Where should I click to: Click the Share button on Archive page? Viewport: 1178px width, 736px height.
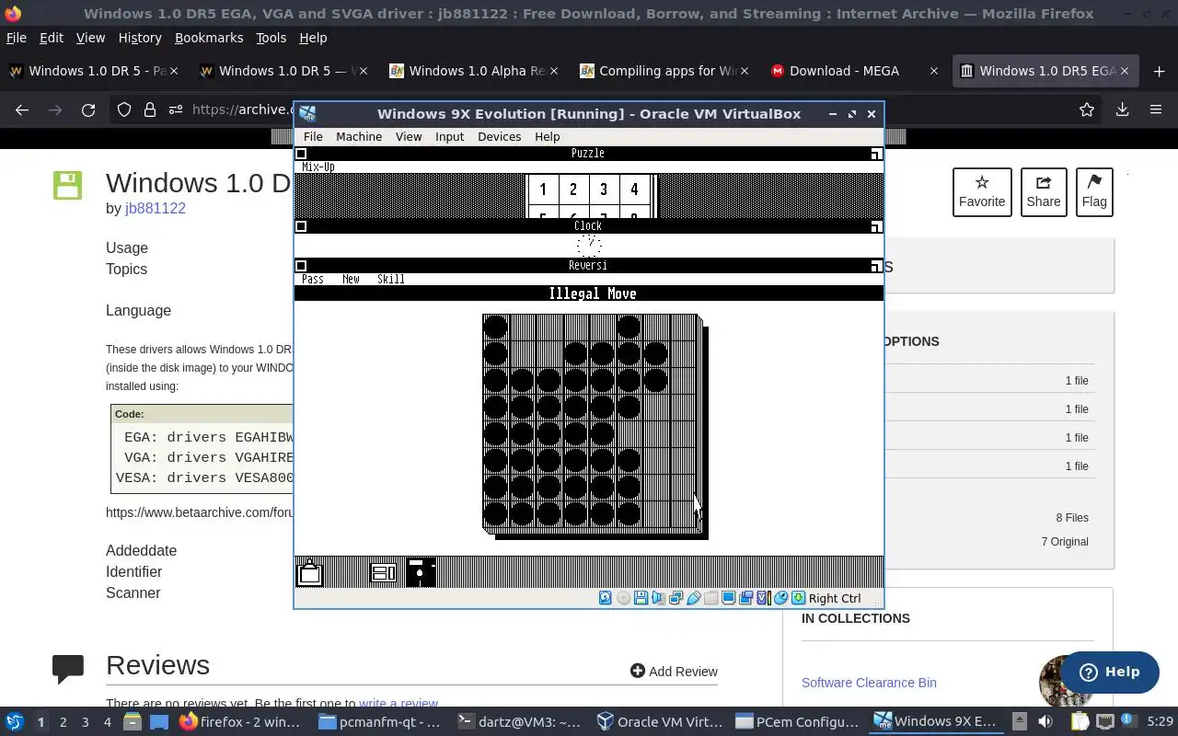click(1044, 191)
